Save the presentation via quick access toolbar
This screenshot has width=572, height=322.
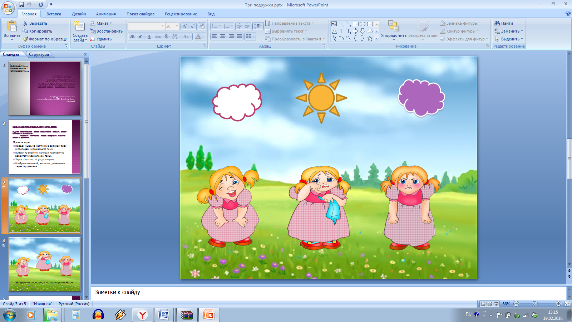tap(21, 5)
